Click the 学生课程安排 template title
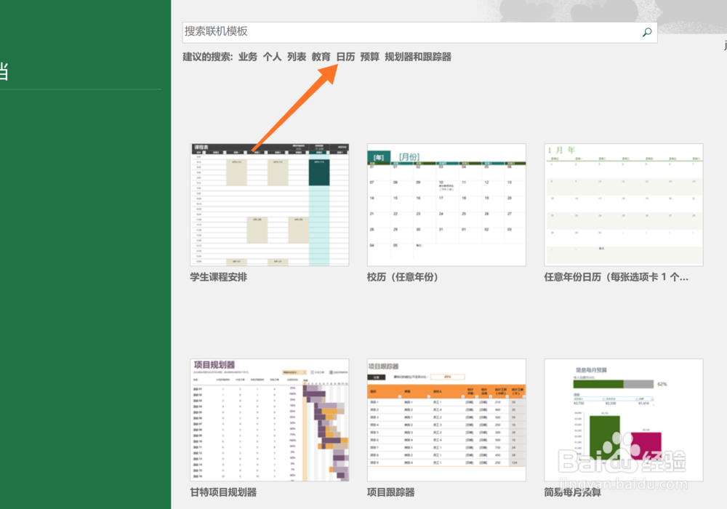This screenshot has height=509, width=727. point(220,277)
